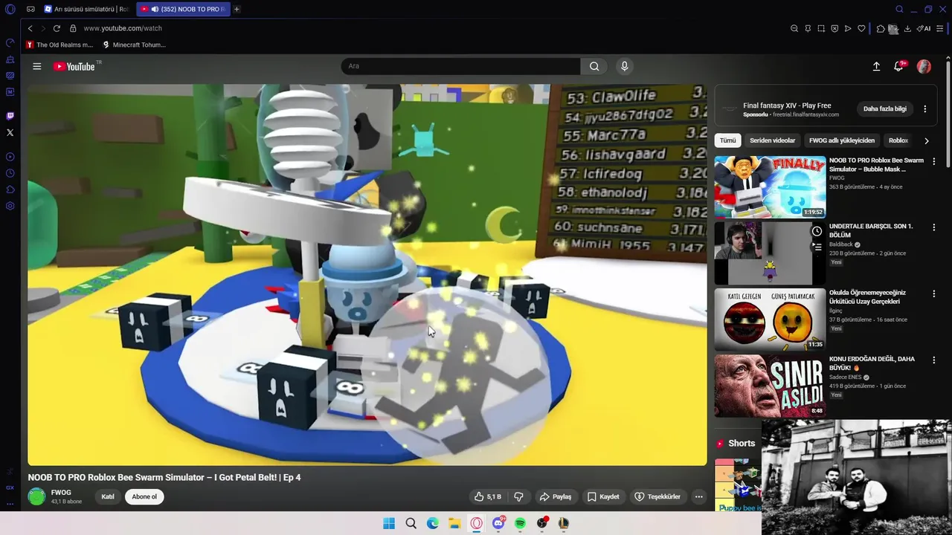The height and width of the screenshot is (535, 952).
Task: Take a snapshot with capture icon
Action: [821, 28]
